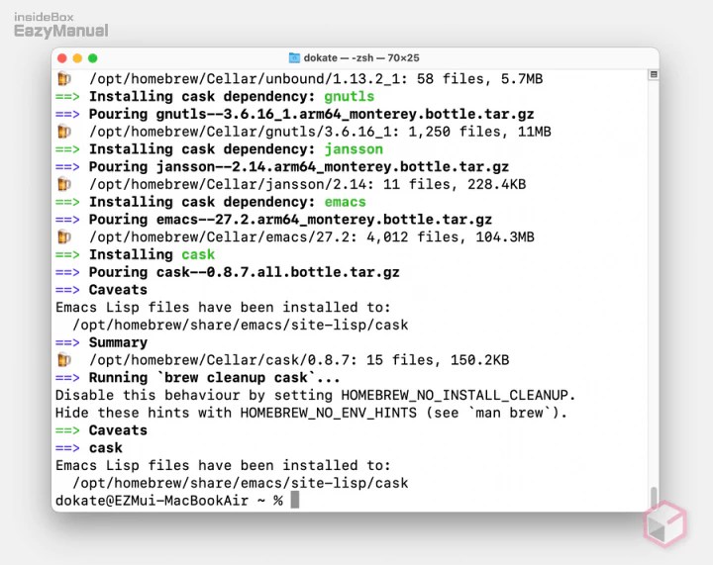Click the second 'Caveats' heading above bold cask
Screen dimensions: 713x565
(x=118, y=430)
